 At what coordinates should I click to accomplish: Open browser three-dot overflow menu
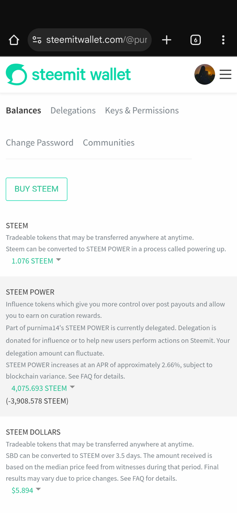tap(223, 40)
